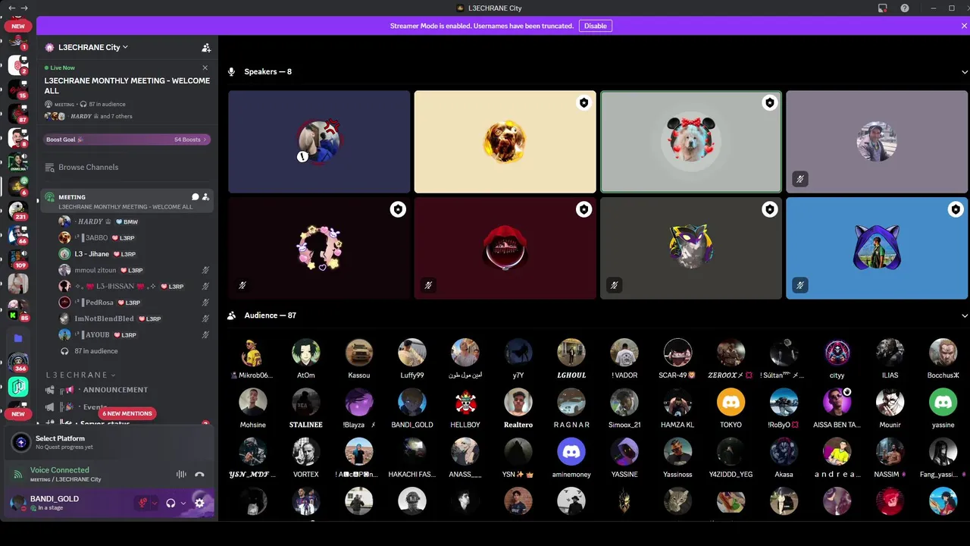Open the 54 Boosts arrow

(x=206, y=140)
